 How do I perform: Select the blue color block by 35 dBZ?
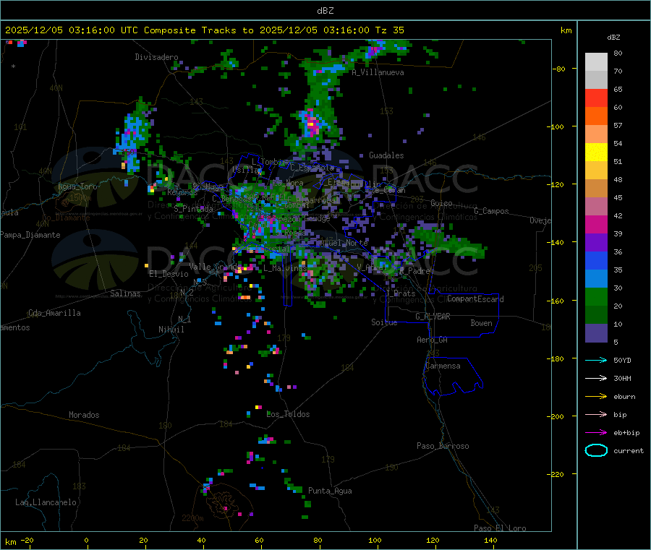click(x=596, y=260)
